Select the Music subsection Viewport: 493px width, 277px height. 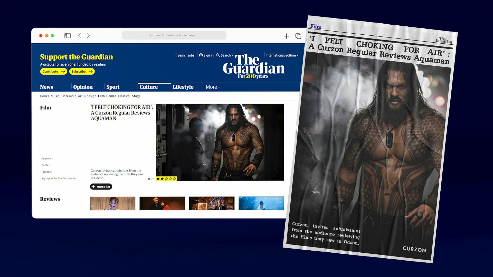click(55, 96)
